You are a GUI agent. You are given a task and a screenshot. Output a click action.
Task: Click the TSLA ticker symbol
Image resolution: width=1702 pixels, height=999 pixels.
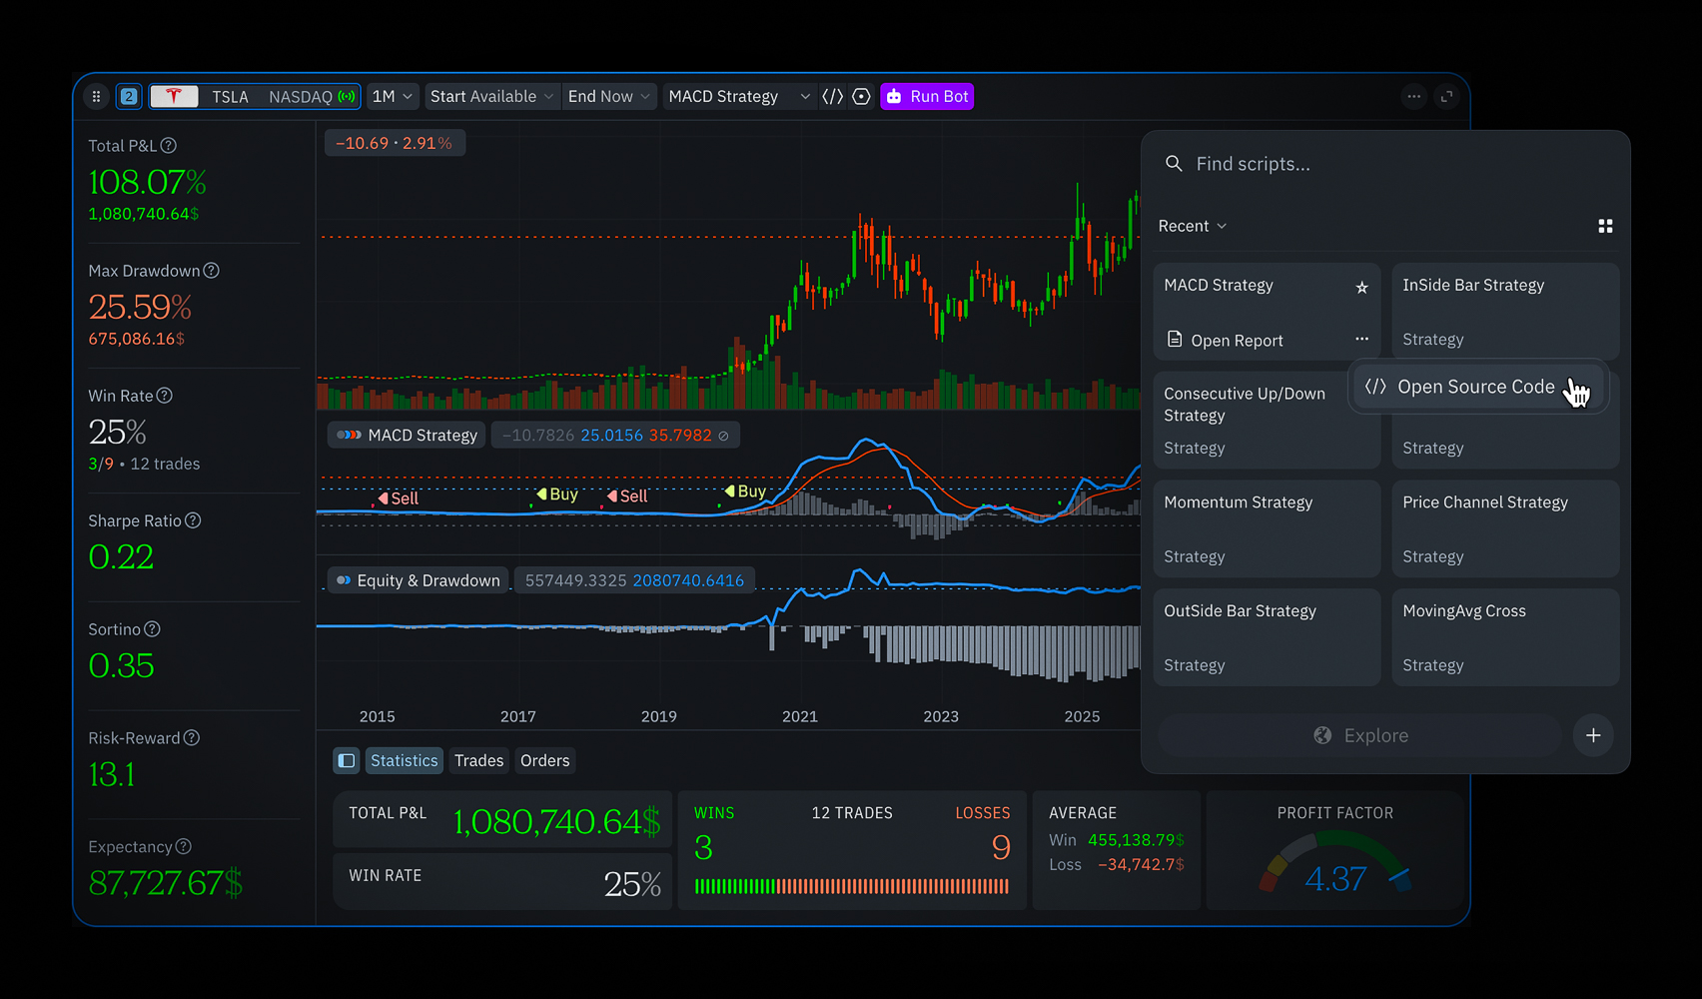tap(230, 97)
